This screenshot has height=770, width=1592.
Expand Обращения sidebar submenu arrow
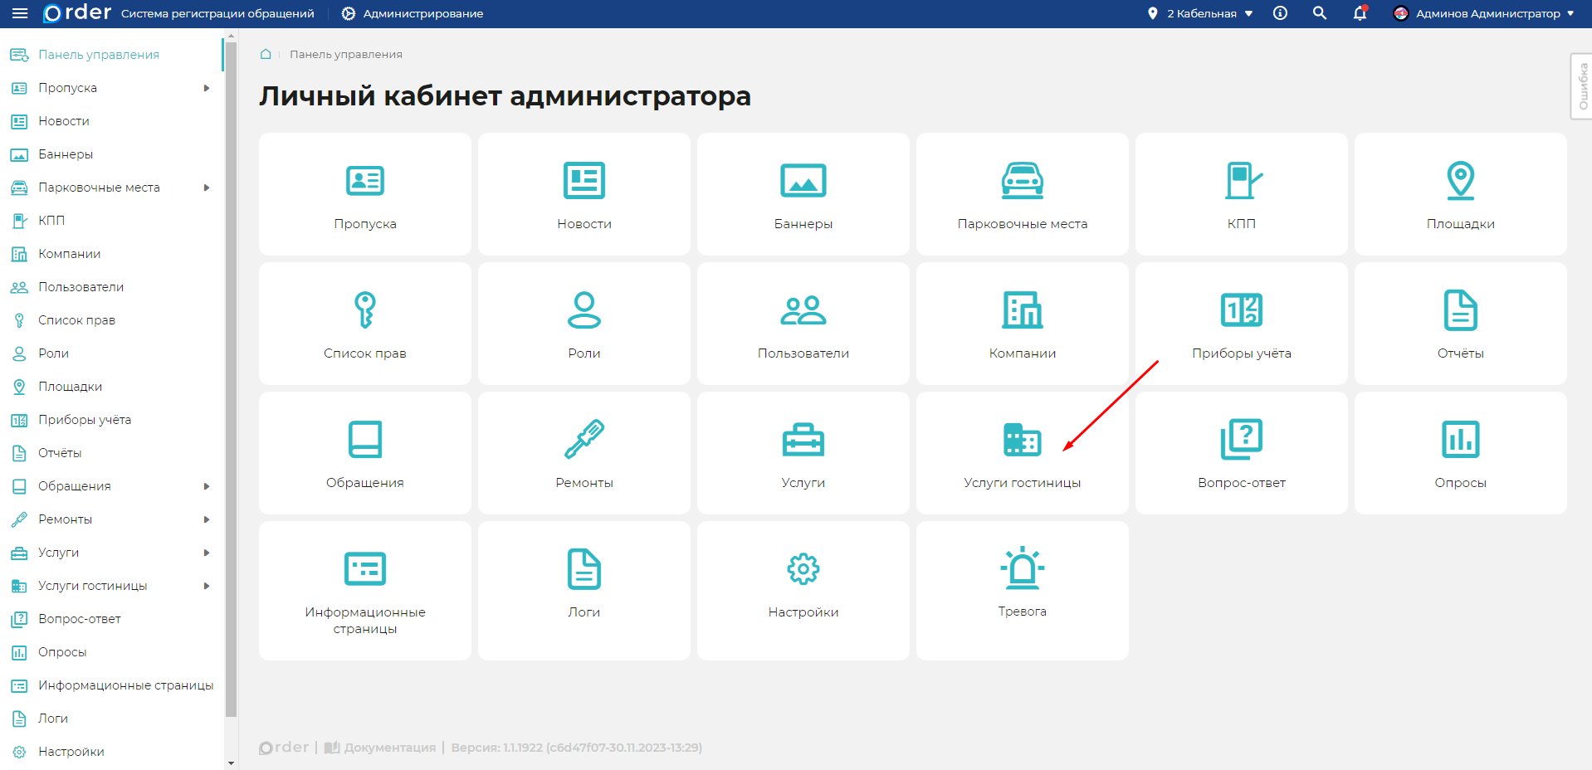coord(207,486)
